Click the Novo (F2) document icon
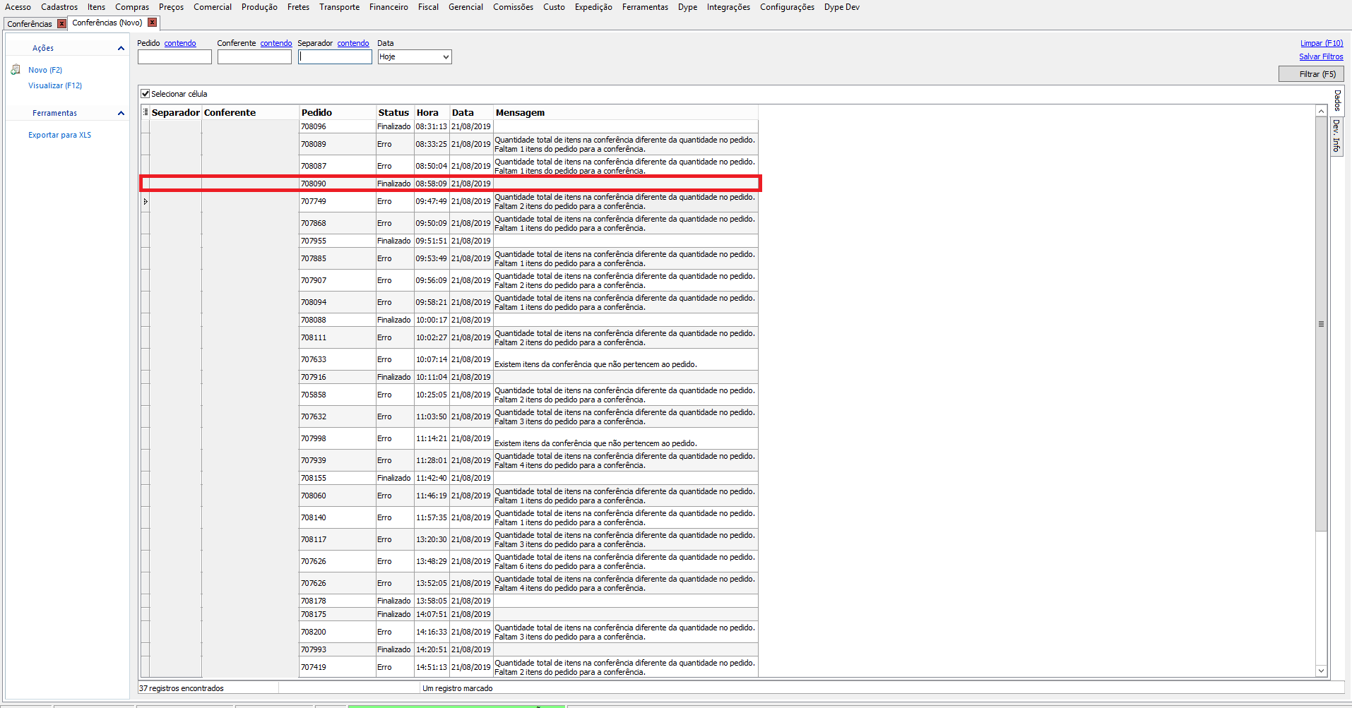Image resolution: width=1352 pixels, height=708 pixels. [16, 70]
